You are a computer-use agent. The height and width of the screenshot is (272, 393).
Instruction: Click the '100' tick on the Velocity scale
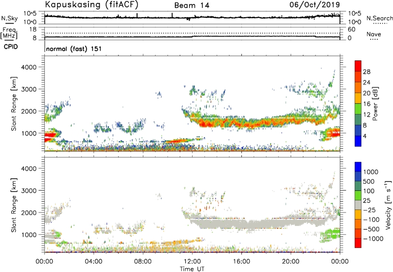point(369,191)
